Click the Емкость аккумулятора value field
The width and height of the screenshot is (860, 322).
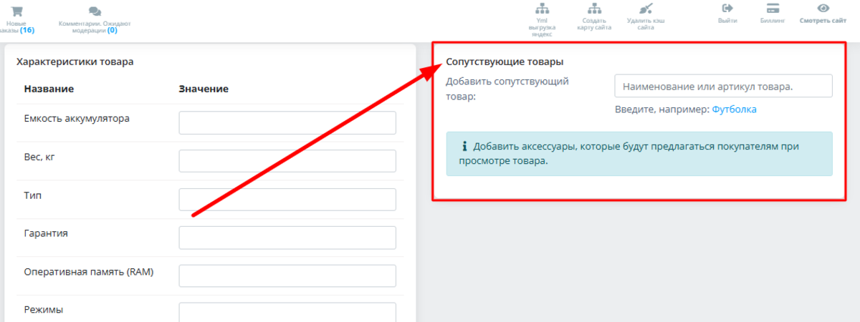[287, 122]
